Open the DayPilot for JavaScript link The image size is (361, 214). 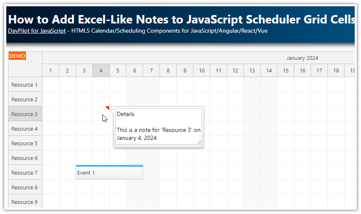[x=37, y=31]
